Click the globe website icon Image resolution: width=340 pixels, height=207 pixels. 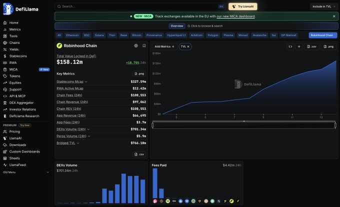tap(136, 45)
